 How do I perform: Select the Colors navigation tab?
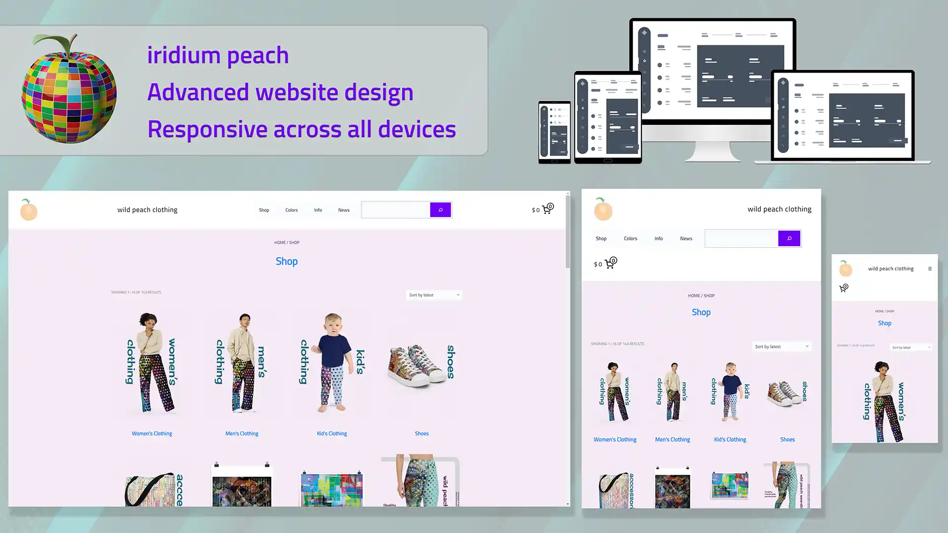(291, 210)
